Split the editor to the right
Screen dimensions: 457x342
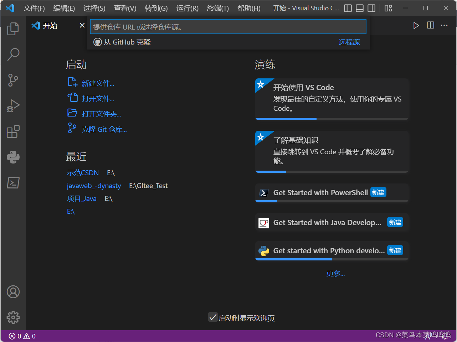pyautogui.click(x=431, y=25)
